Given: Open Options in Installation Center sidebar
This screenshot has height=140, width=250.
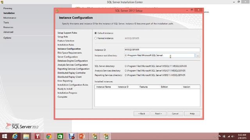Looking at the screenshot, I should click(7, 38).
